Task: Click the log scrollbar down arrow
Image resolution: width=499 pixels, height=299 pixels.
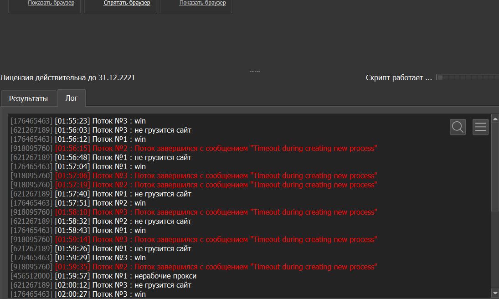Action: point(495,292)
